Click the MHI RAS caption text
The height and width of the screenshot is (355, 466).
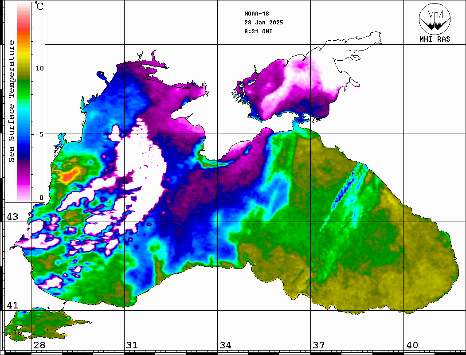pos(435,39)
